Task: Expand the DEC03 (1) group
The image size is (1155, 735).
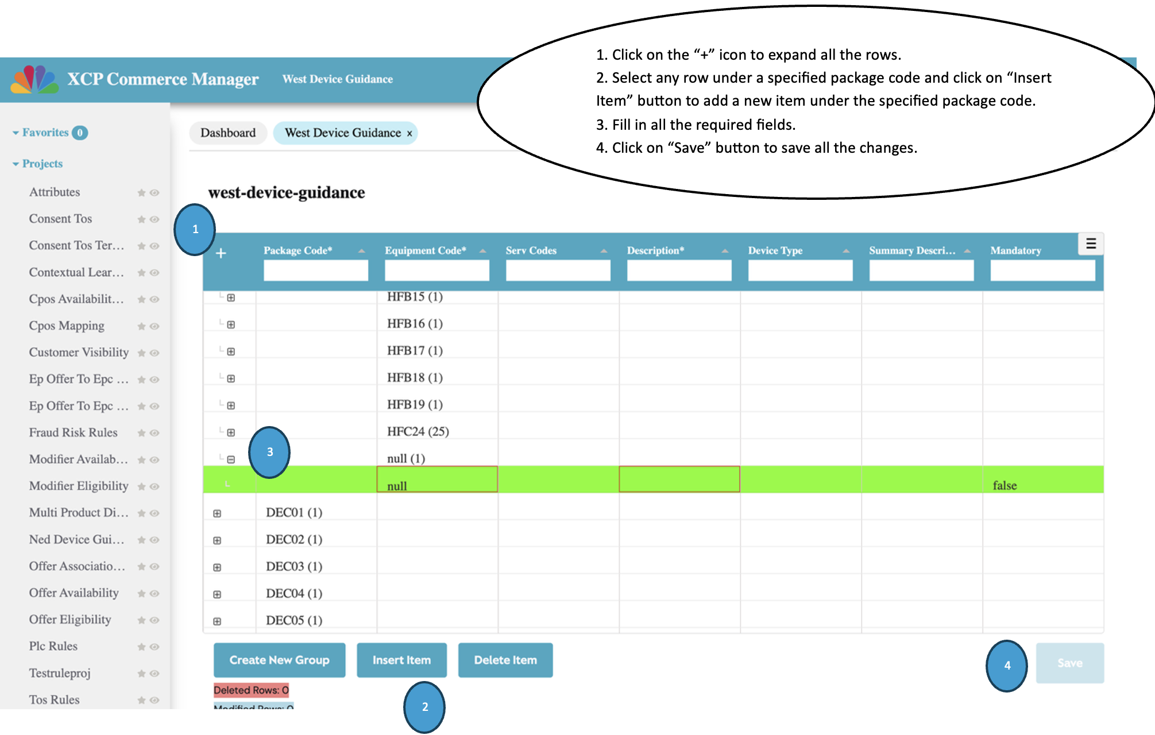Action: click(217, 567)
